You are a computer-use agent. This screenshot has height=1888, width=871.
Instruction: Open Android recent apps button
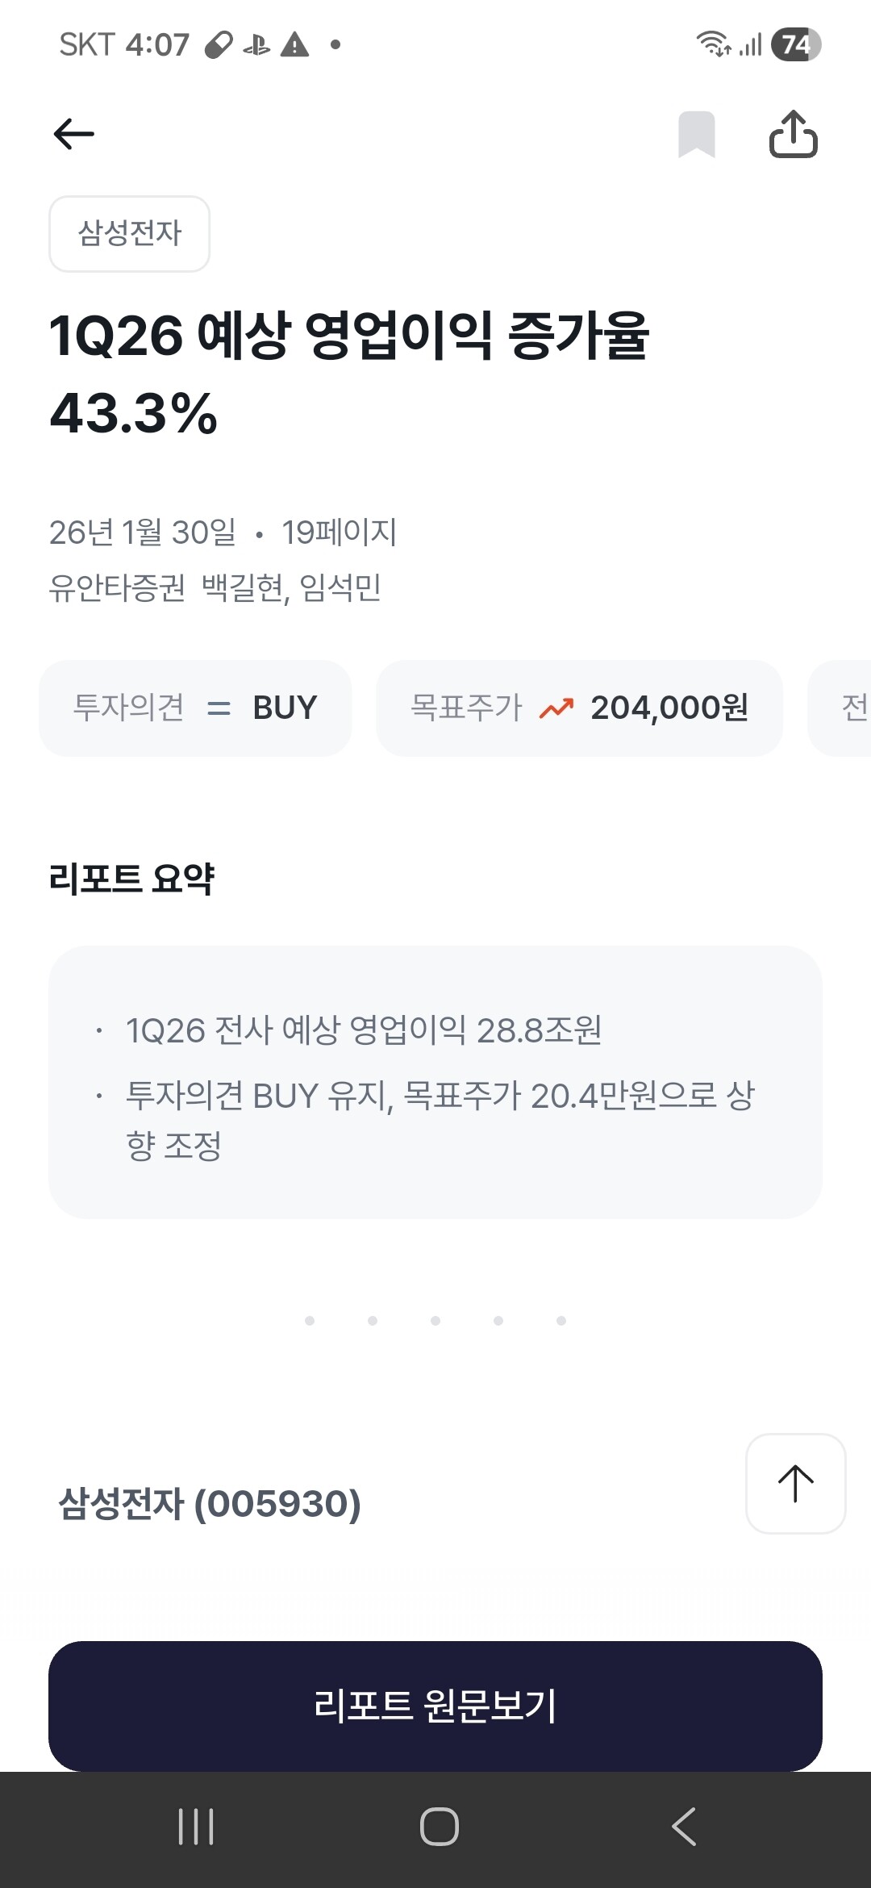(196, 1827)
